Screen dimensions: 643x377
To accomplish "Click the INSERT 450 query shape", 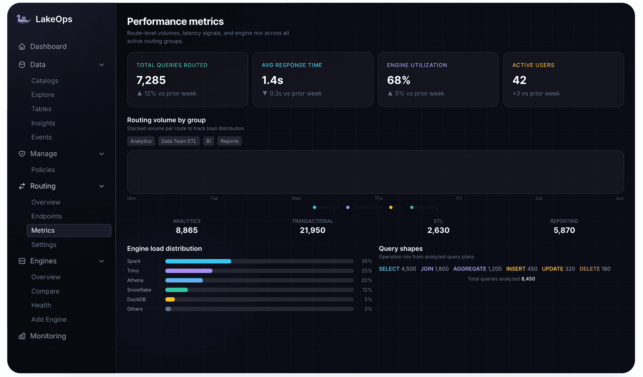I will (521, 269).
